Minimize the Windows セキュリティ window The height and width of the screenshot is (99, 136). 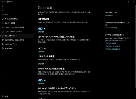pyautogui.click(x=124, y=2)
